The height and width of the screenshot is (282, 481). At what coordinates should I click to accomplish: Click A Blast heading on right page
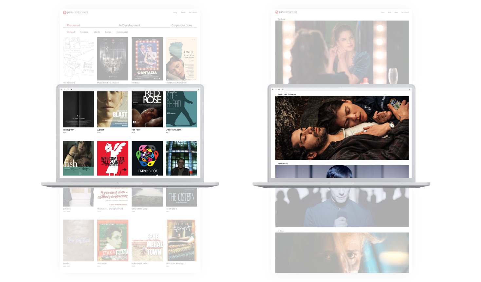click(x=281, y=231)
